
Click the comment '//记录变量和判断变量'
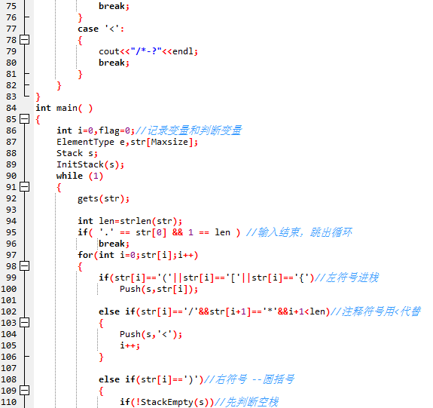click(188, 130)
